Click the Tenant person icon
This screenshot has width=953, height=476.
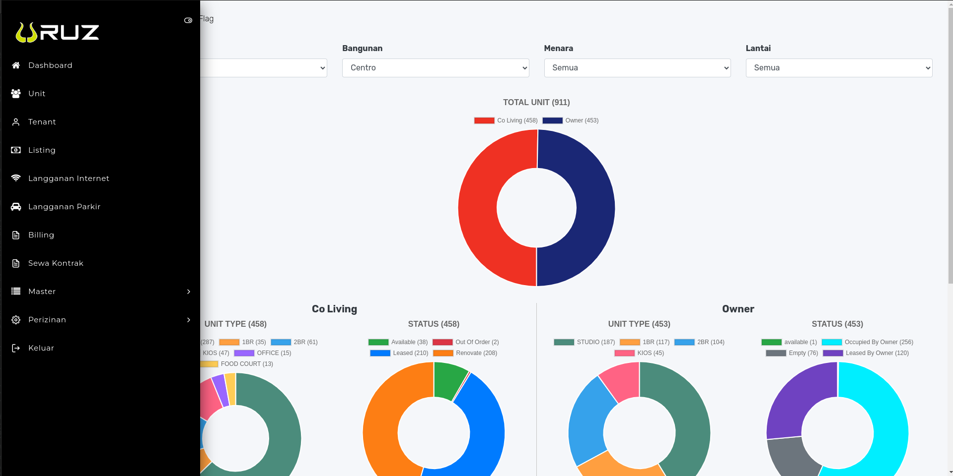(16, 122)
